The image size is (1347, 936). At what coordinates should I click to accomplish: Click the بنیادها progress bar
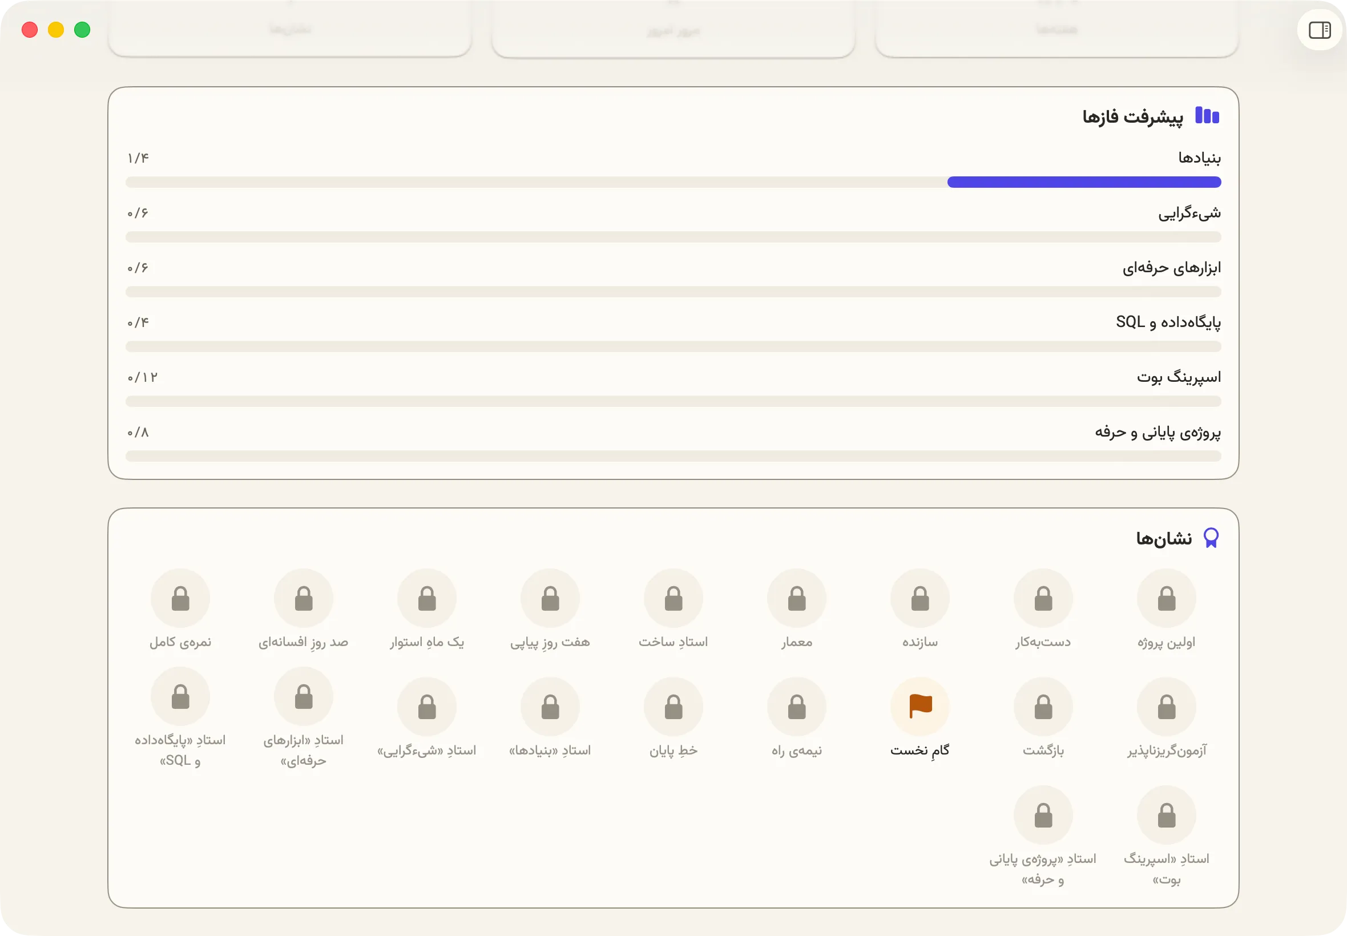point(673,183)
